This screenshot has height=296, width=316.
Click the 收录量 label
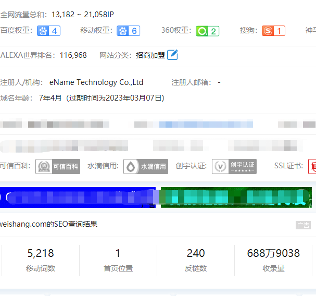(x=273, y=268)
